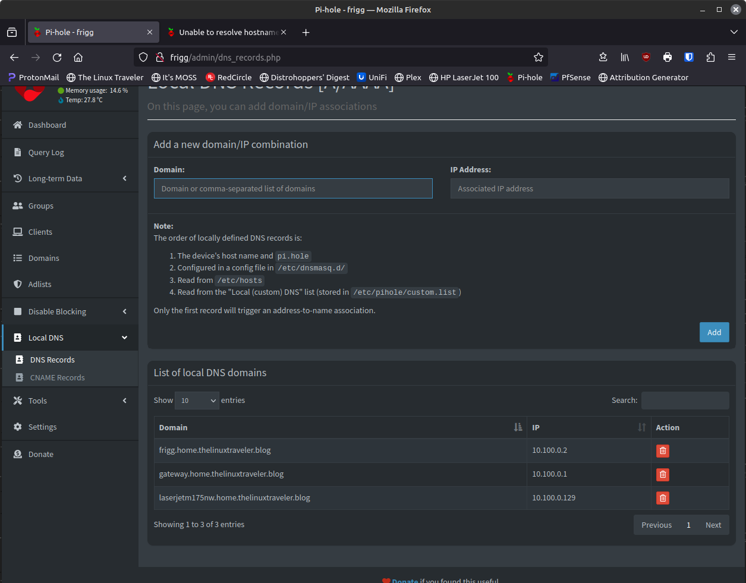Go back to the previous page

click(14, 58)
